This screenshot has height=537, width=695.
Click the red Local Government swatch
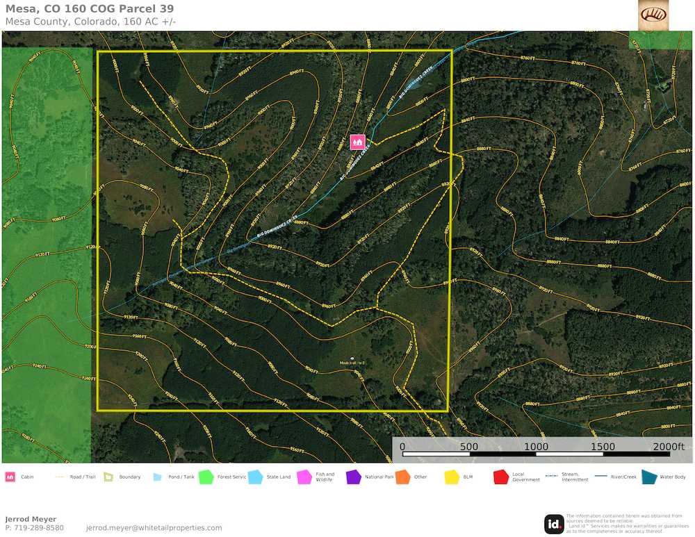pos(500,477)
